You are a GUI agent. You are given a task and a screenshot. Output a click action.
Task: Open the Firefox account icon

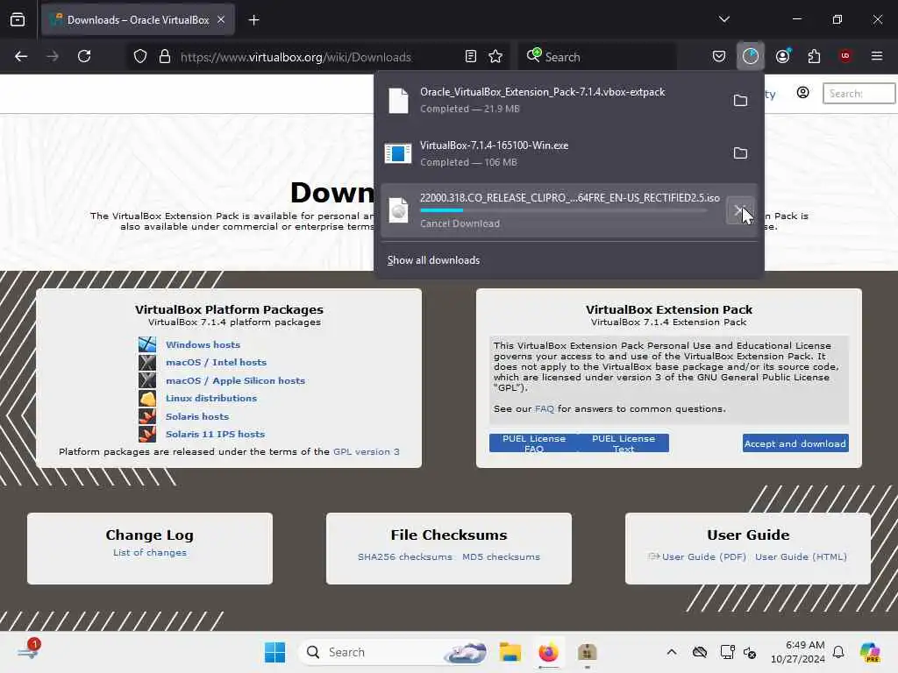(782, 56)
